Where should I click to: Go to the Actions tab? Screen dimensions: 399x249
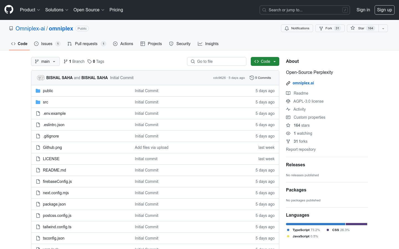pos(123,44)
